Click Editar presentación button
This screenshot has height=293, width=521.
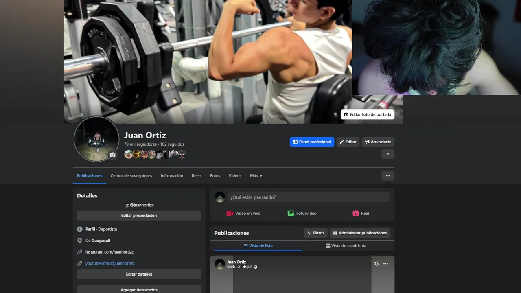[139, 216]
